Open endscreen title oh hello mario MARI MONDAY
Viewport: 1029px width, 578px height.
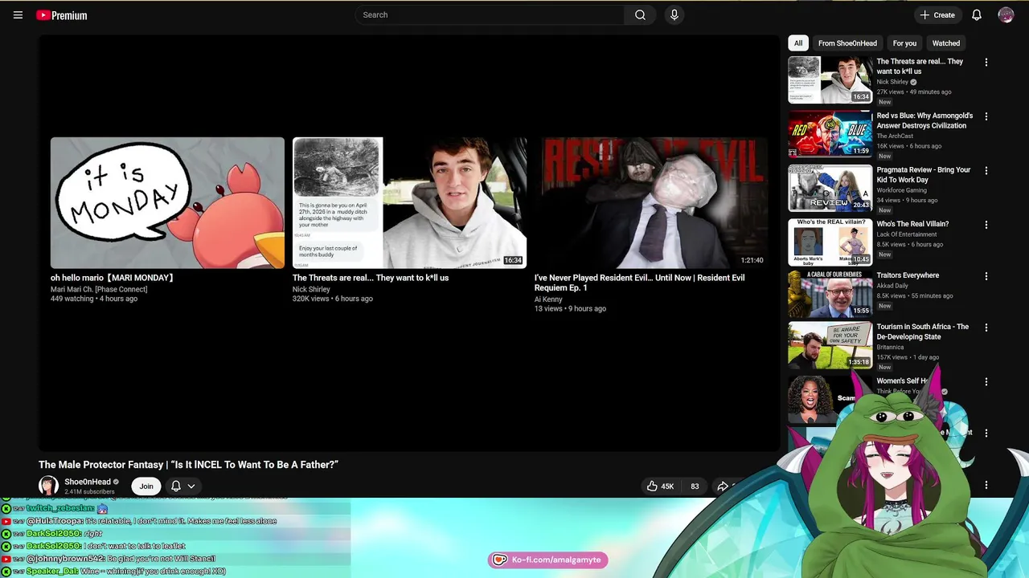(113, 278)
